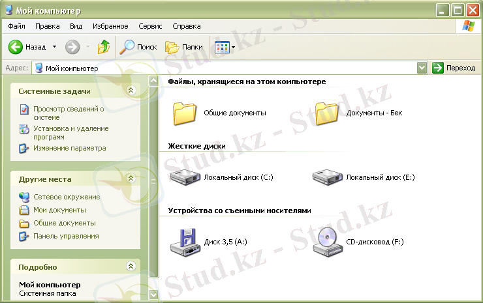Select Локальный диск (C:) drive icon
The image size is (483, 303).
tap(185, 177)
